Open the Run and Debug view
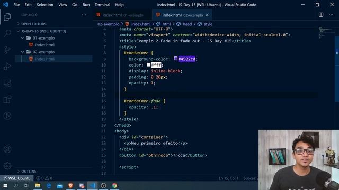The height and width of the screenshot is (190, 339). pyautogui.click(x=7, y=66)
